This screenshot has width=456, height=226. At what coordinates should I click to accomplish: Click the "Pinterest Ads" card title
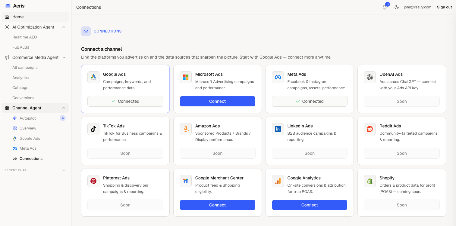(116, 178)
